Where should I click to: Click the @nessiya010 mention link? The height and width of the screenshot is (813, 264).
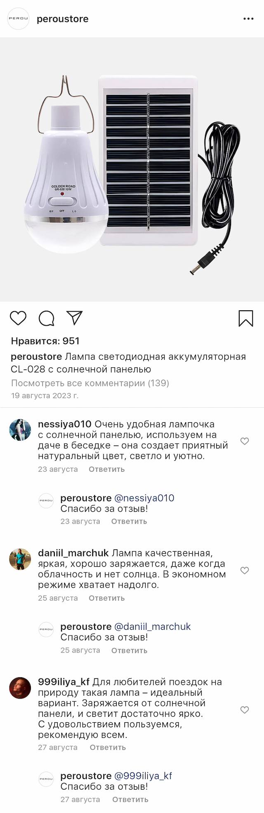point(144,498)
